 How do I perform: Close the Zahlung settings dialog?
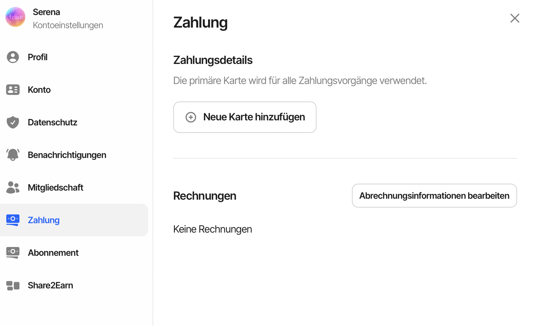(x=515, y=18)
